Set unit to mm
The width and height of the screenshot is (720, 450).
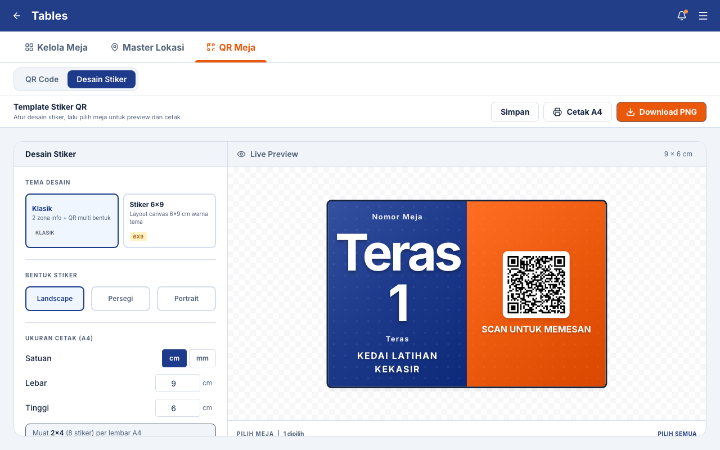pos(202,358)
